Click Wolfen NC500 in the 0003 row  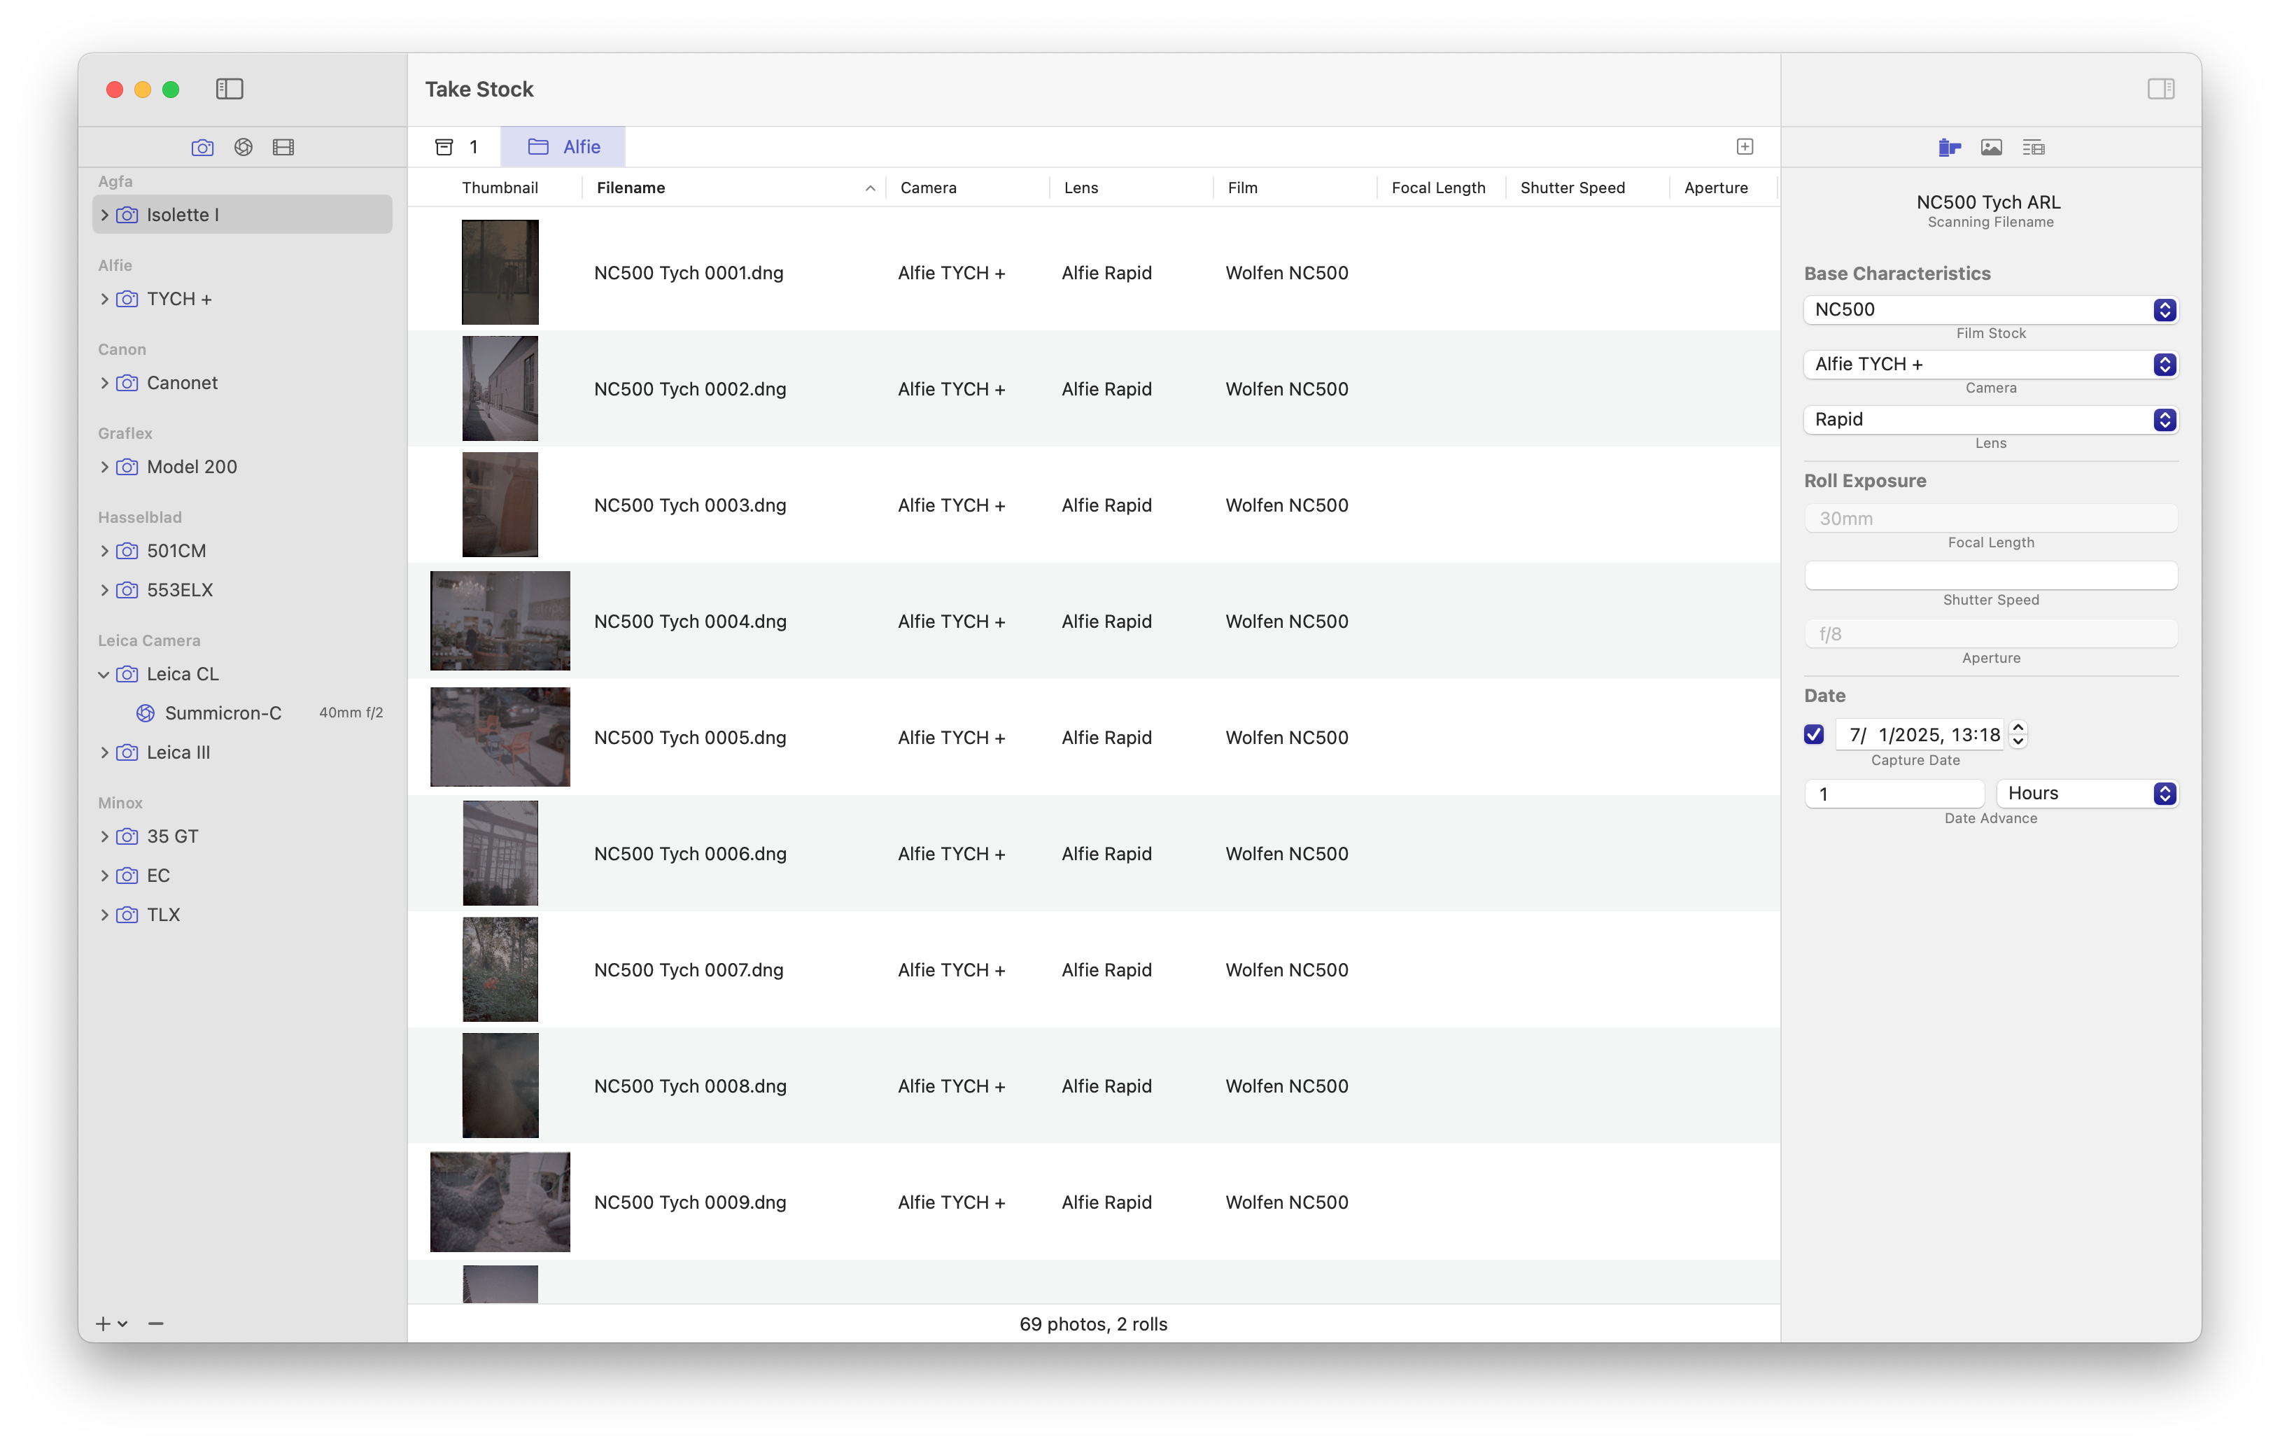click(1287, 505)
